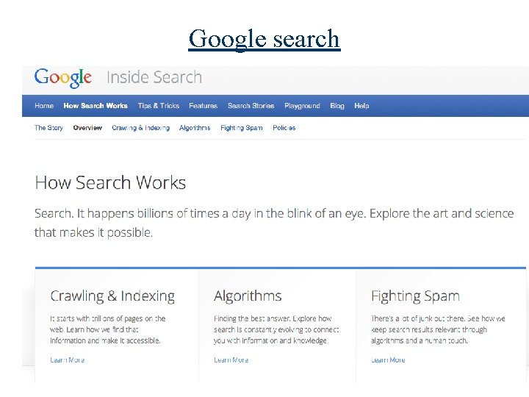Open Search Stories from the navigation bar
The height and width of the screenshot is (397, 529).
pyautogui.click(x=251, y=106)
